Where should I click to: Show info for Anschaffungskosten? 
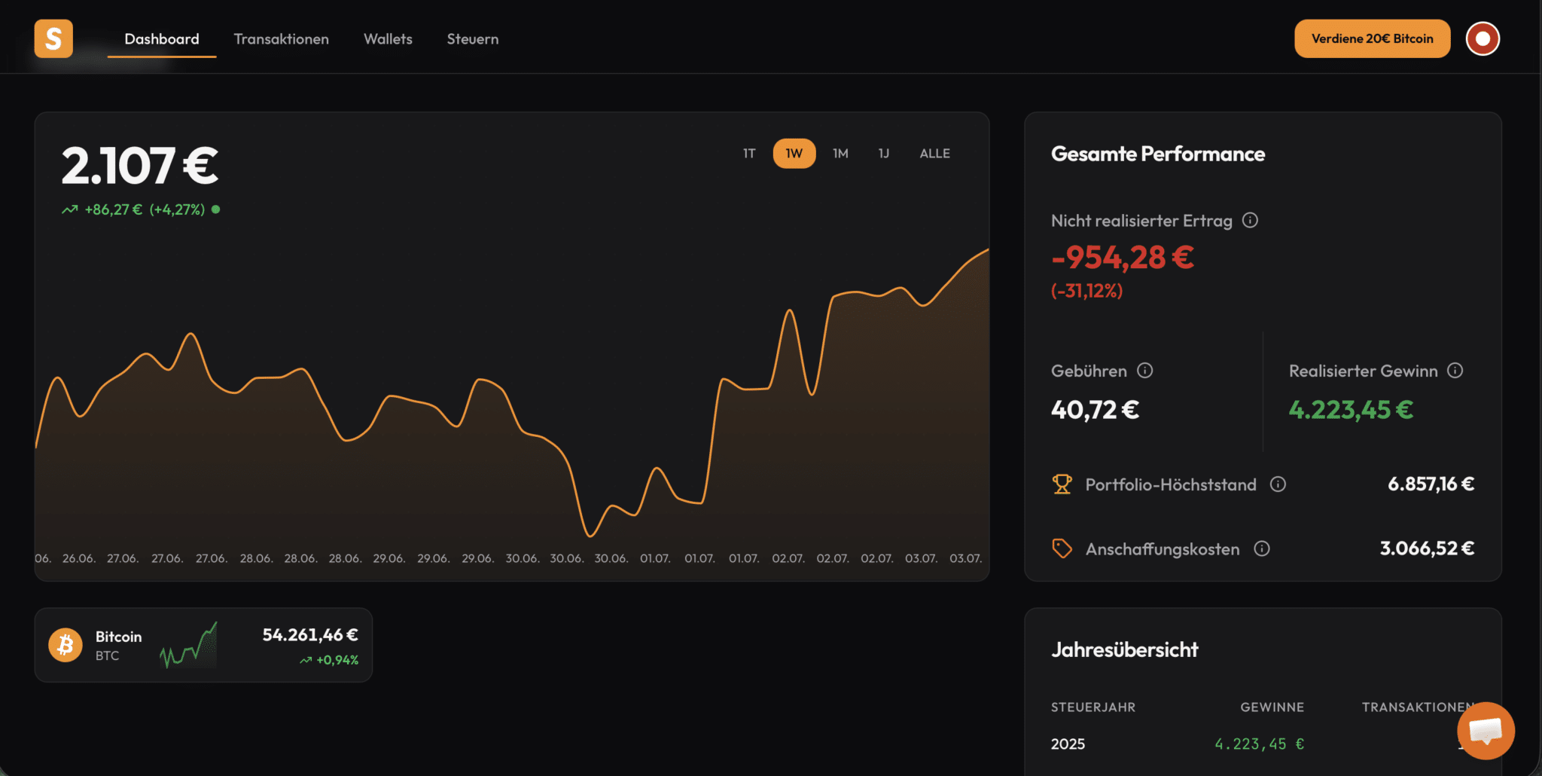[1262, 548]
